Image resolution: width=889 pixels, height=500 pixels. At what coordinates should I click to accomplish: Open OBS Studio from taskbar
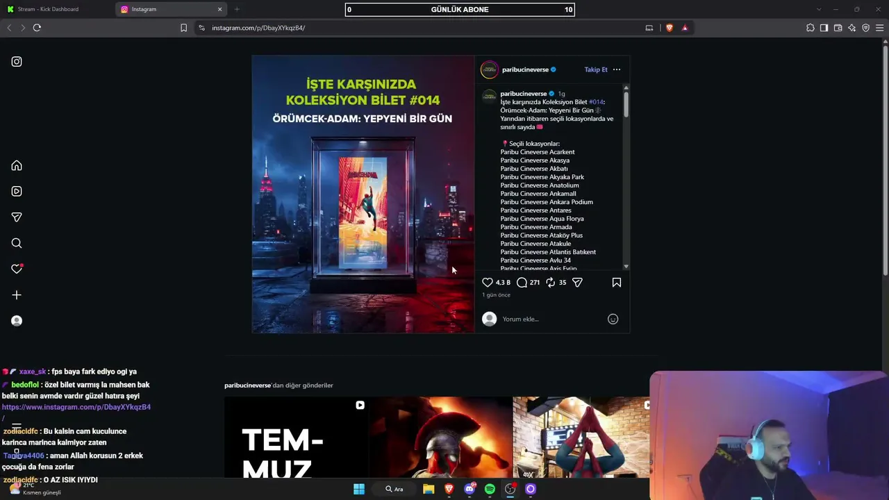click(x=510, y=489)
